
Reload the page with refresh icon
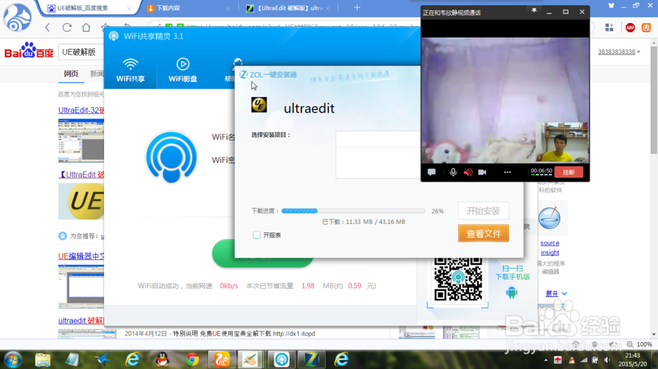coord(66,28)
